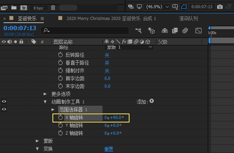Delete selected item with the trash icon

53,7
